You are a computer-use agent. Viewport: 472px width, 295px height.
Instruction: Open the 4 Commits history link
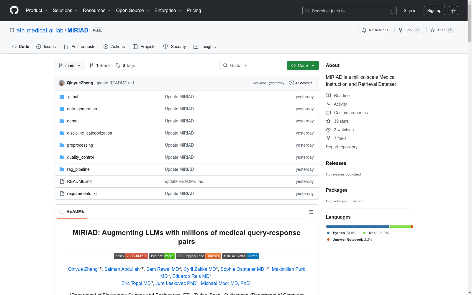tap(301, 83)
